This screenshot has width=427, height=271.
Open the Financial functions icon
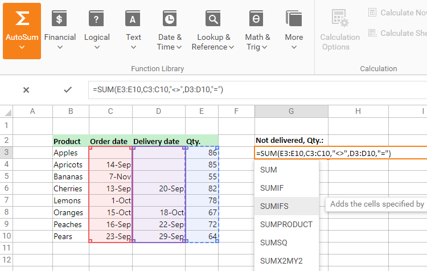pyautogui.click(x=60, y=18)
